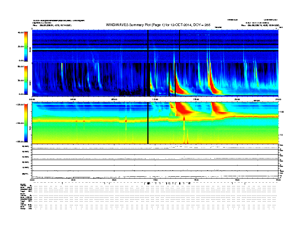Click the RAD1 color scale bar
Screen dimensions: 300x231
tap(26, 80)
